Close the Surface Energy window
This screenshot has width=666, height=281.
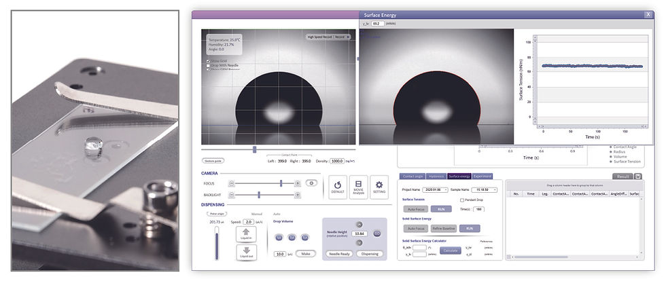pyautogui.click(x=648, y=14)
